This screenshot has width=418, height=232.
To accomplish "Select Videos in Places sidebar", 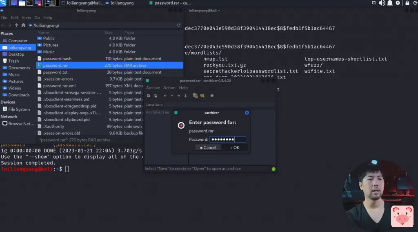I will tap(18, 88).
